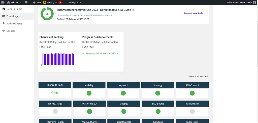Click the left arrow Collapse icon

point(4,31)
